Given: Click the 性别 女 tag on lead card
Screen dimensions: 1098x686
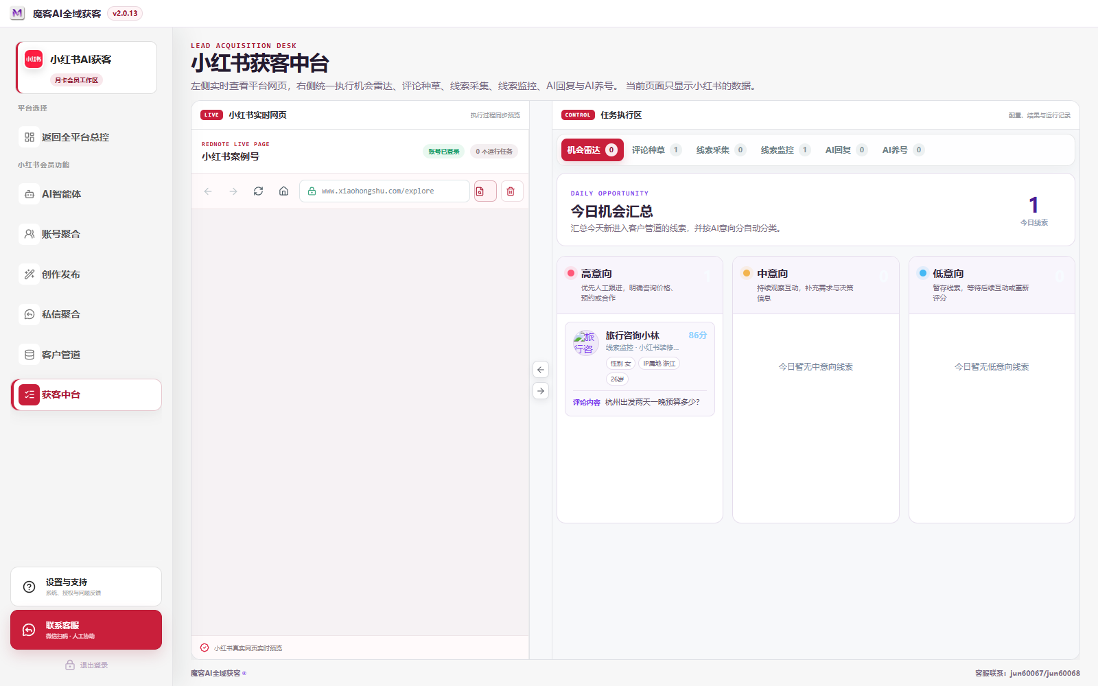Looking at the screenshot, I should point(620,364).
